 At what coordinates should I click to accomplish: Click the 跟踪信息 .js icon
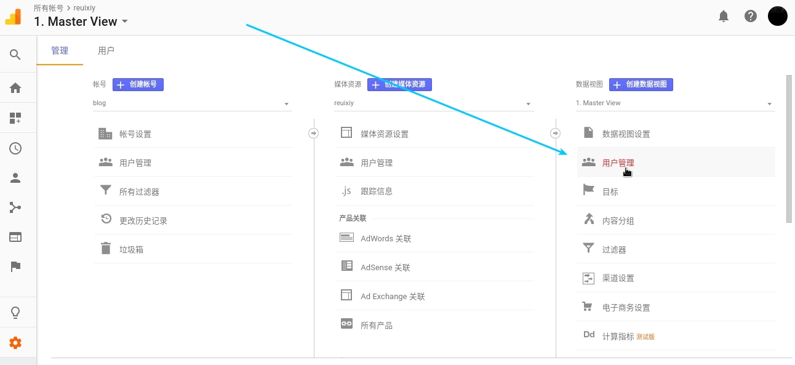pos(346,191)
